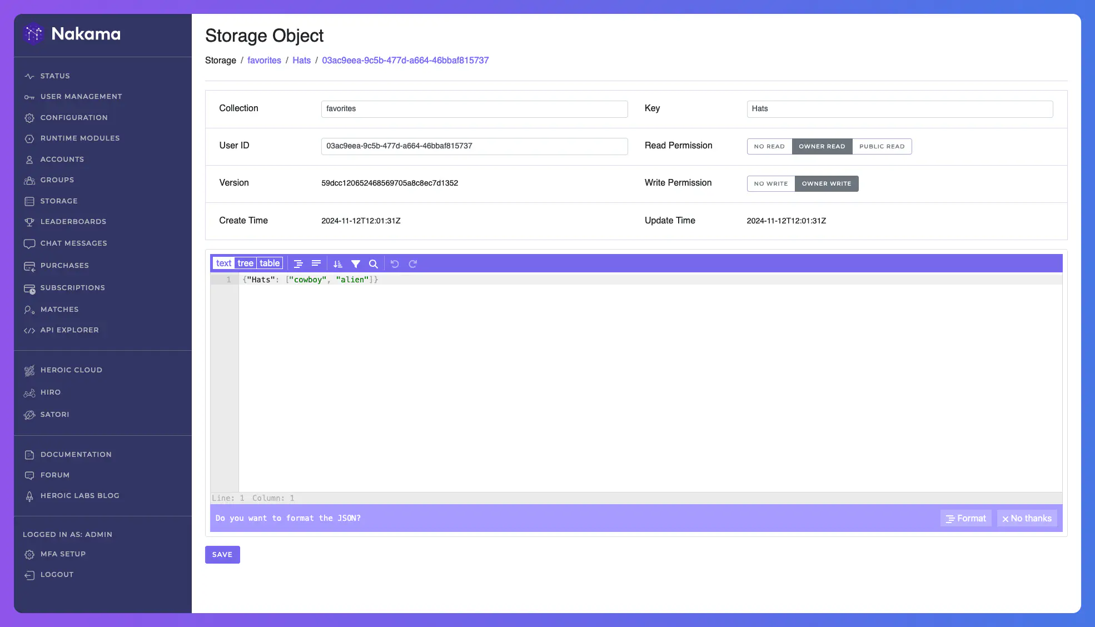
Task: Click the Hiro icon
Action: coord(29,392)
